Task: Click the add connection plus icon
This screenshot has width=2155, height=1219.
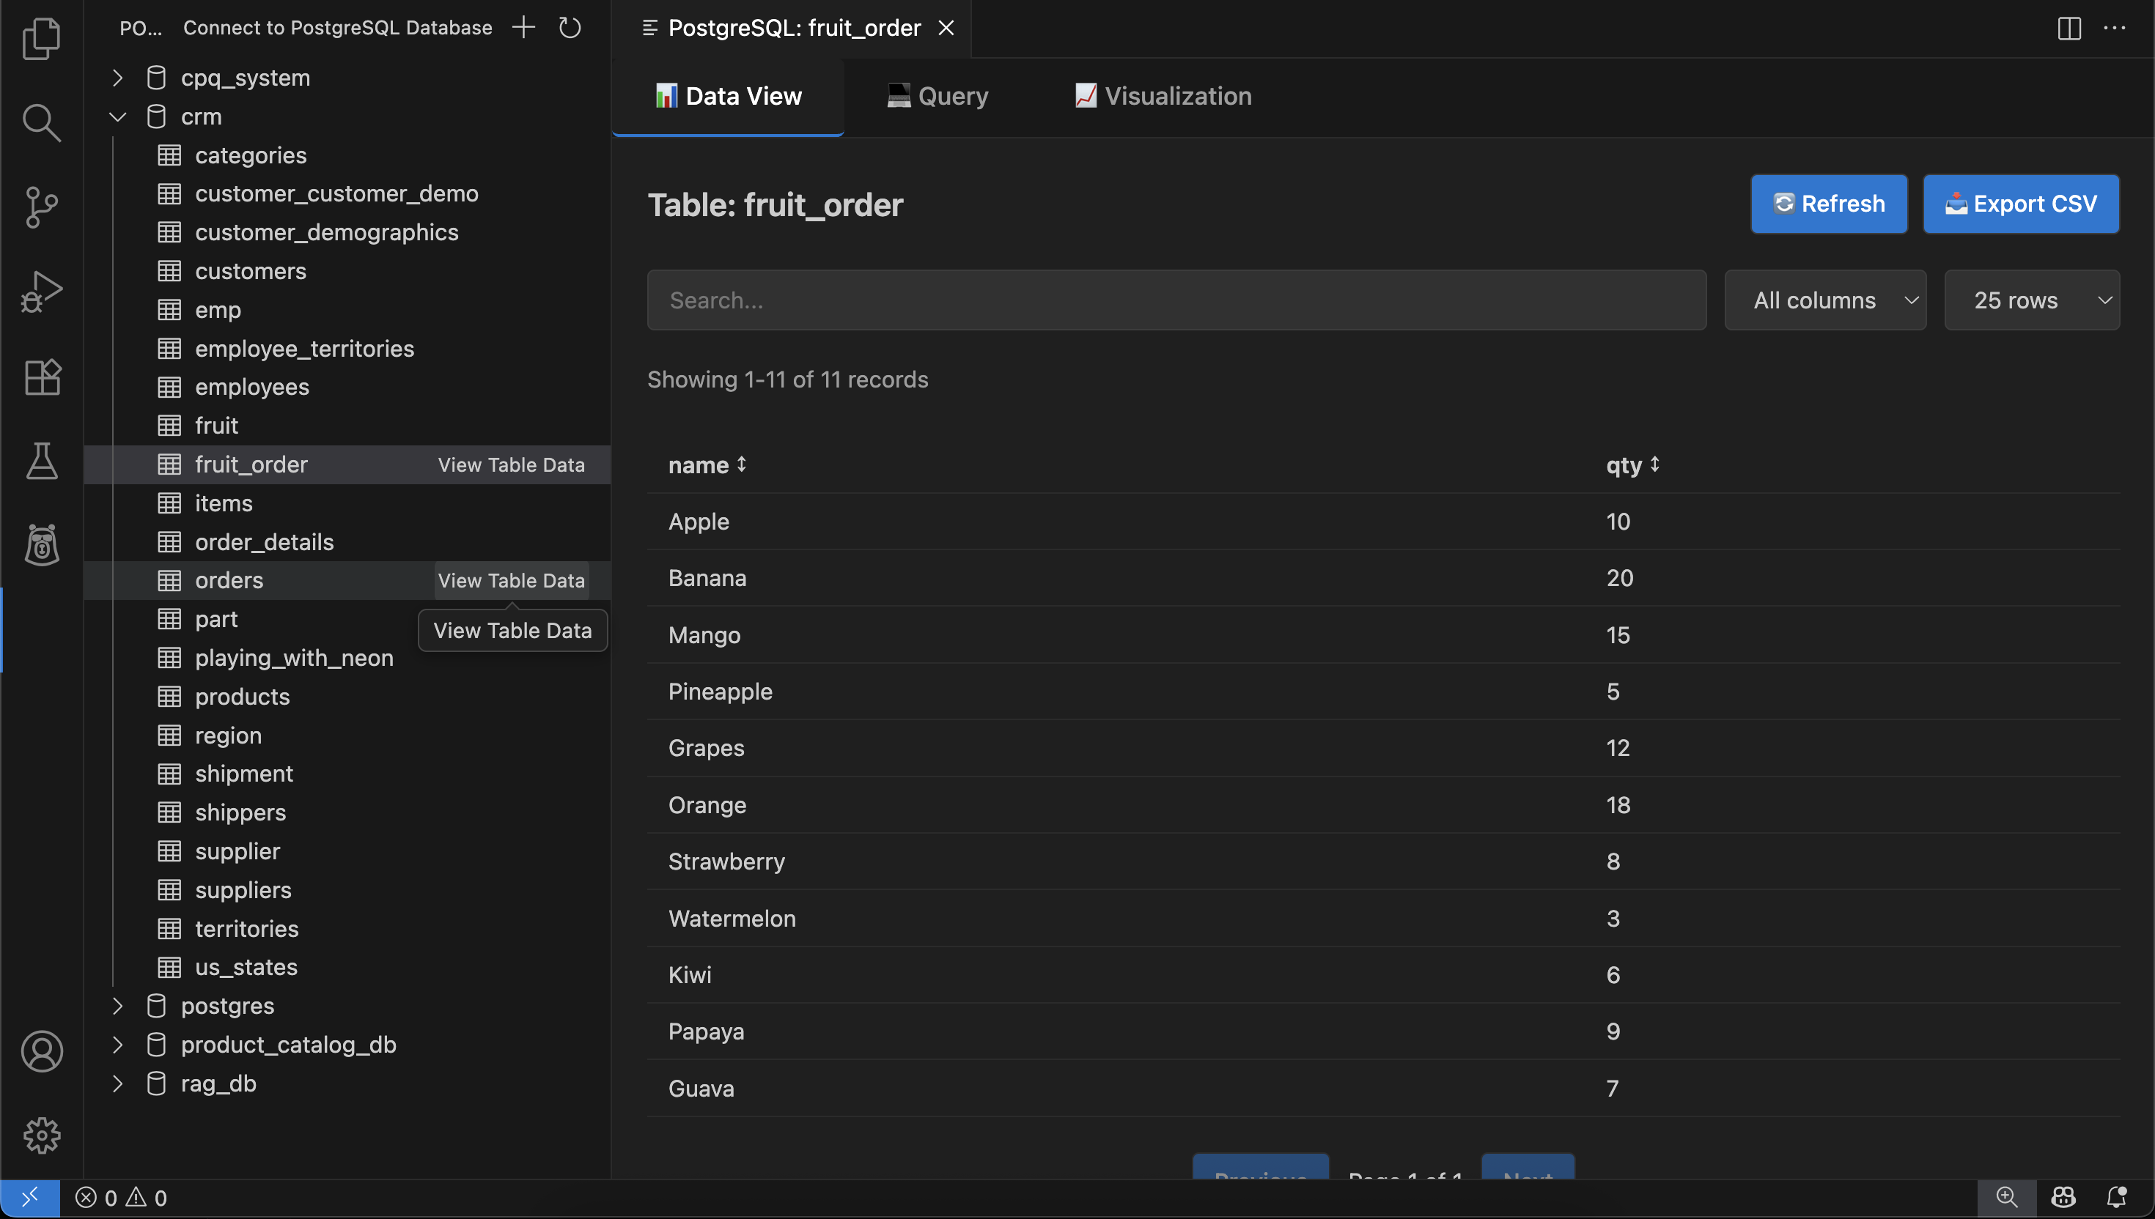Action: (523, 28)
